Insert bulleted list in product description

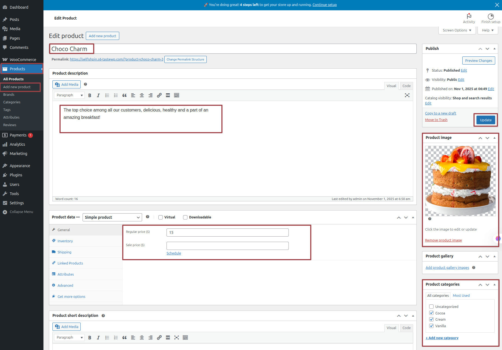[107, 95]
